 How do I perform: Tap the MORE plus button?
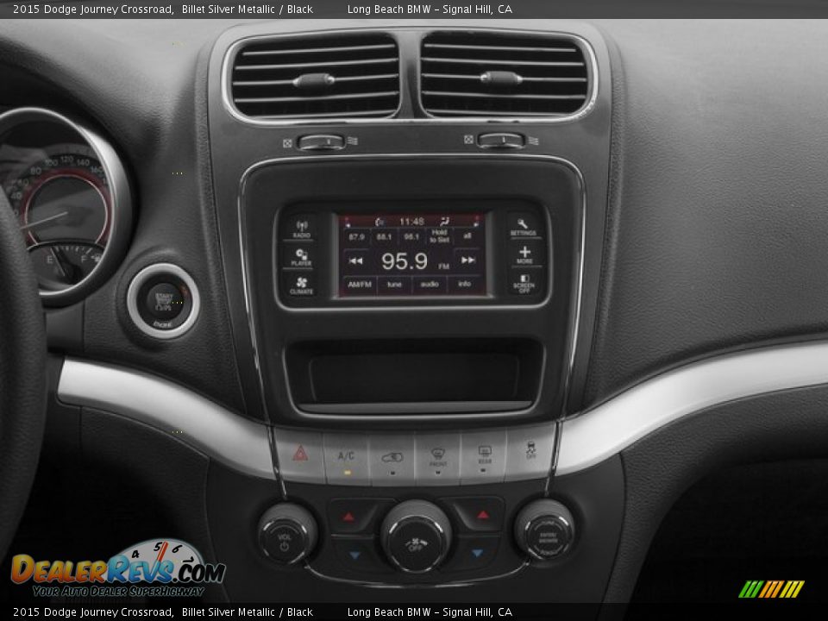(x=524, y=254)
